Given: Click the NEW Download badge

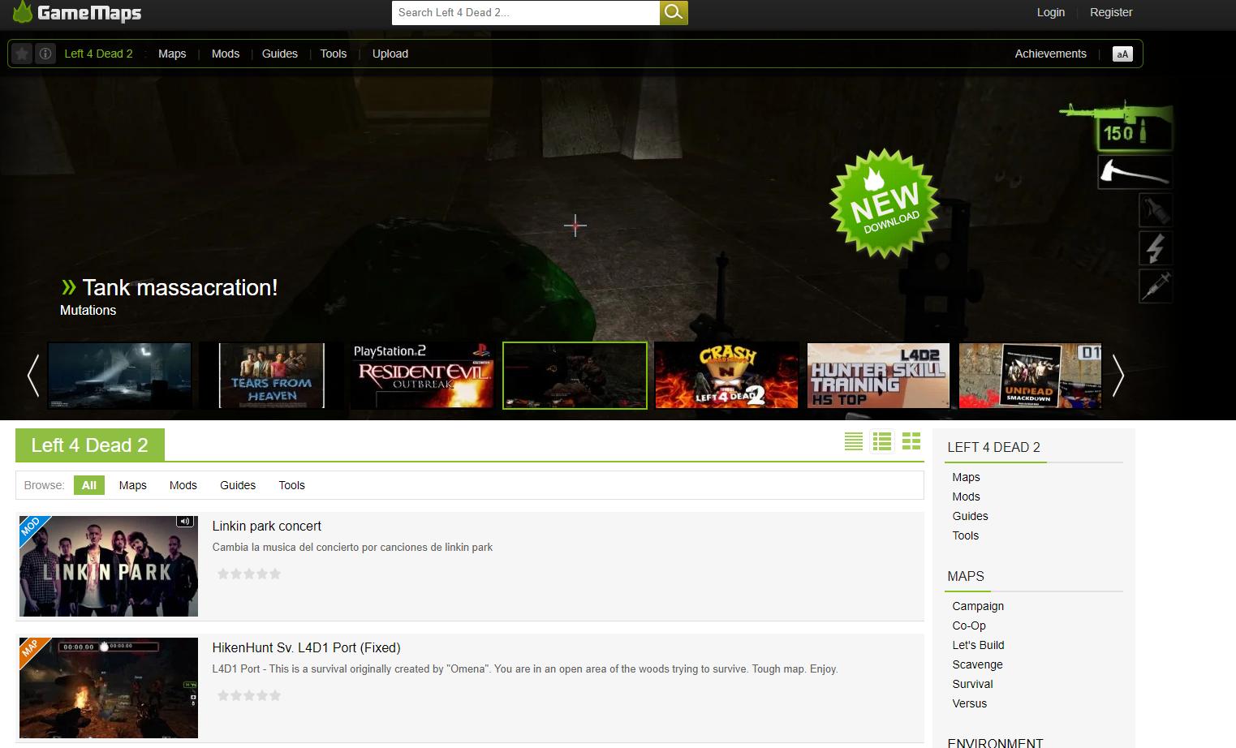Looking at the screenshot, I should tap(885, 204).
